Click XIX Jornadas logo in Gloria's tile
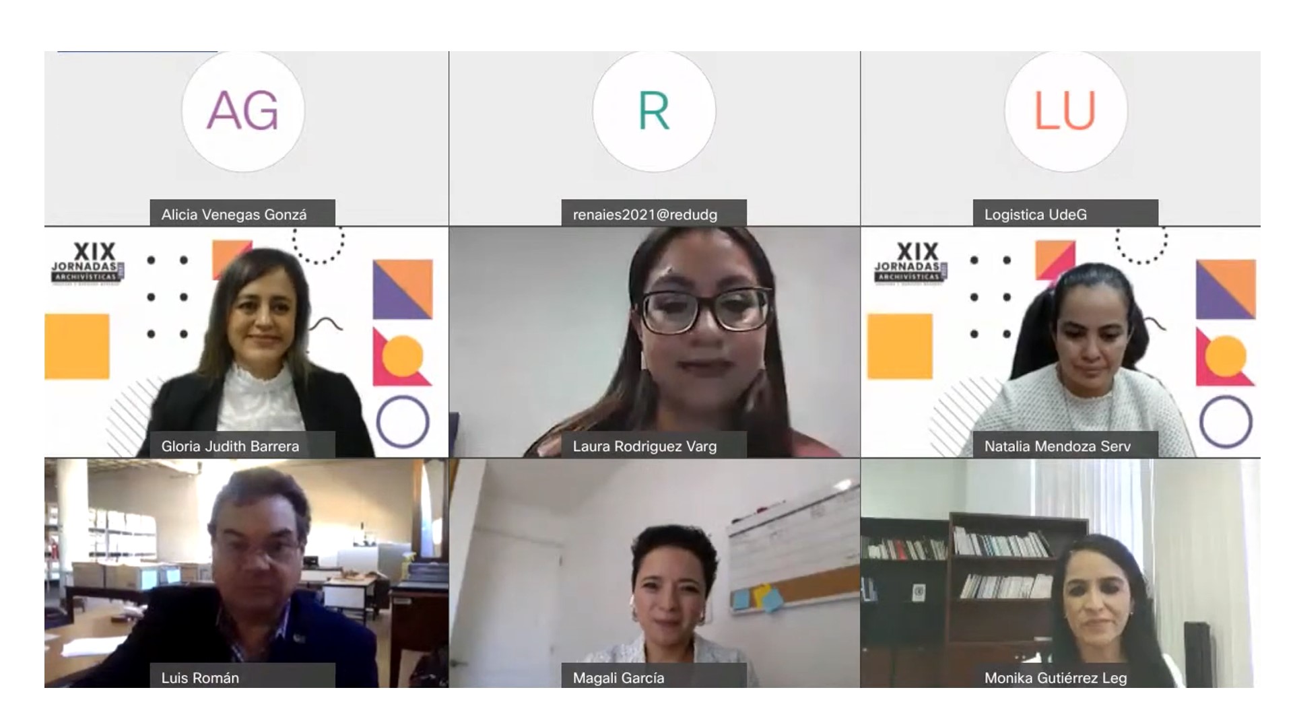 pos(88,264)
